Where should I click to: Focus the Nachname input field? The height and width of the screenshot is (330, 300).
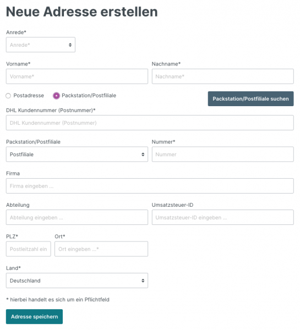[223, 76]
